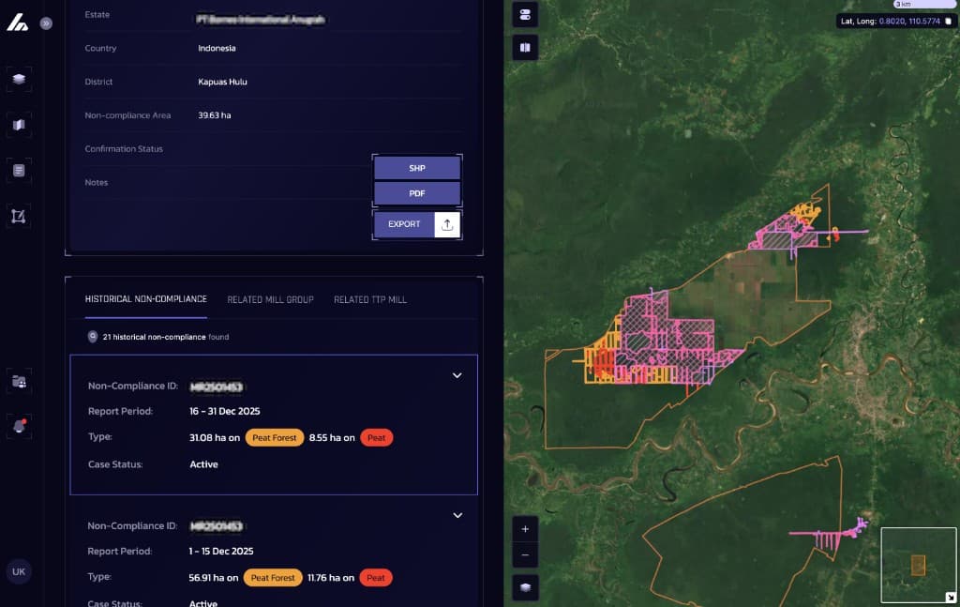Open the UK user avatar menu

pyautogui.click(x=19, y=571)
